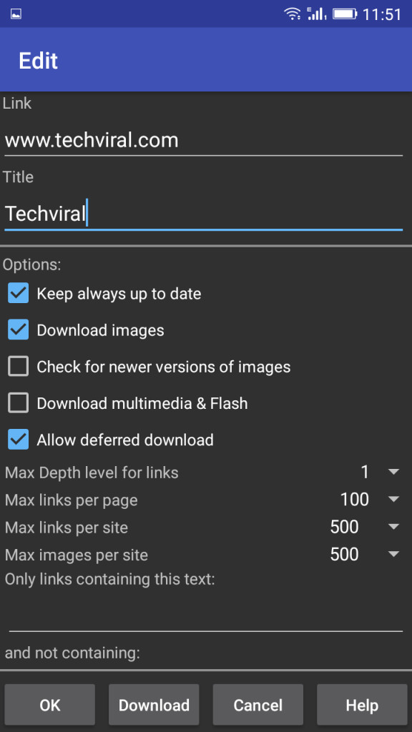Disable Keep always up to date
Viewport: 412px width, 732px height.
point(17,293)
